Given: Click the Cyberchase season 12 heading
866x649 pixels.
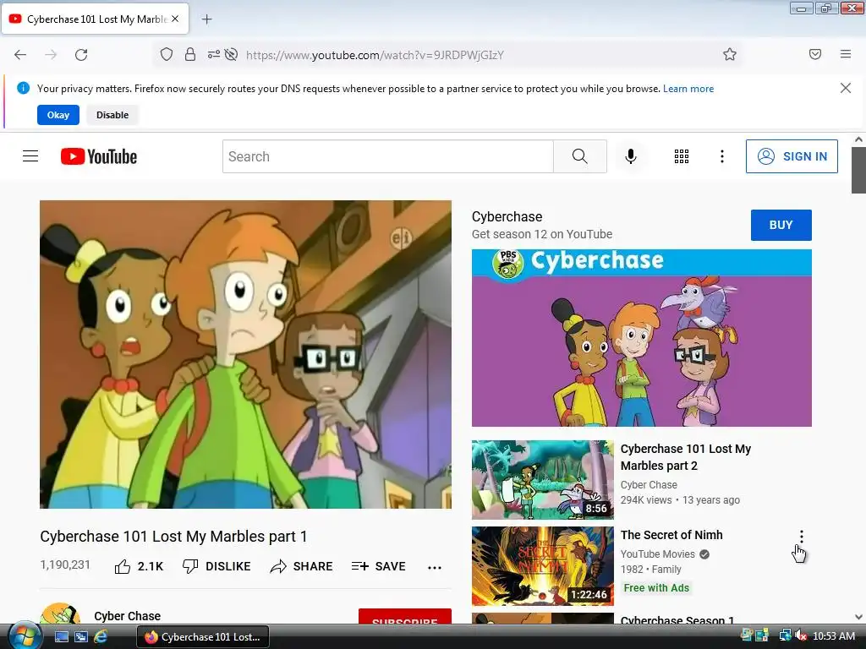Looking at the screenshot, I should click(507, 217).
